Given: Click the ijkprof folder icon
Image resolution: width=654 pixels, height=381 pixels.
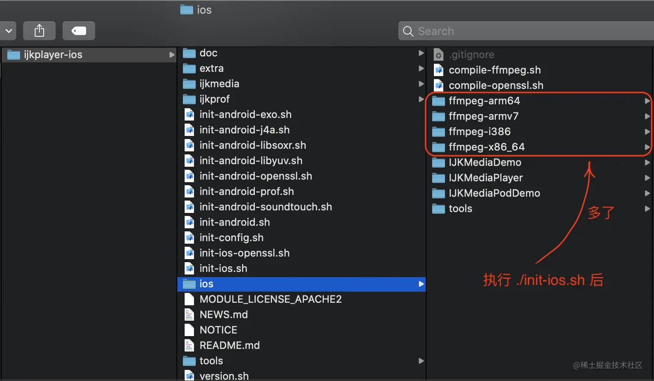Looking at the screenshot, I should [189, 99].
